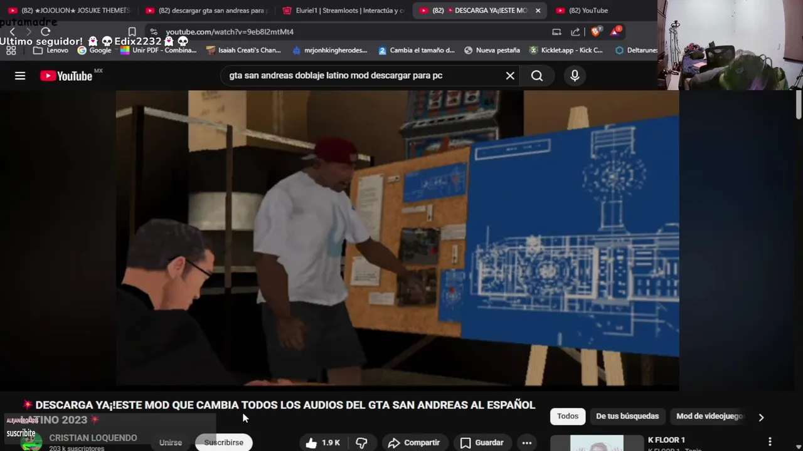
Task: Open the Lenovo bookmarks folder
Action: [x=50, y=50]
